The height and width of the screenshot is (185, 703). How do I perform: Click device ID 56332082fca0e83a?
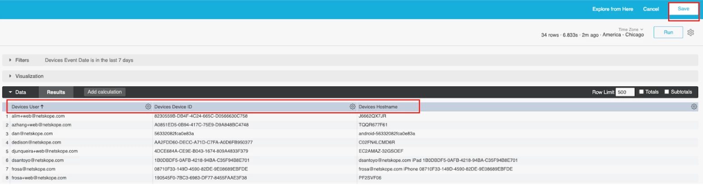174,134
